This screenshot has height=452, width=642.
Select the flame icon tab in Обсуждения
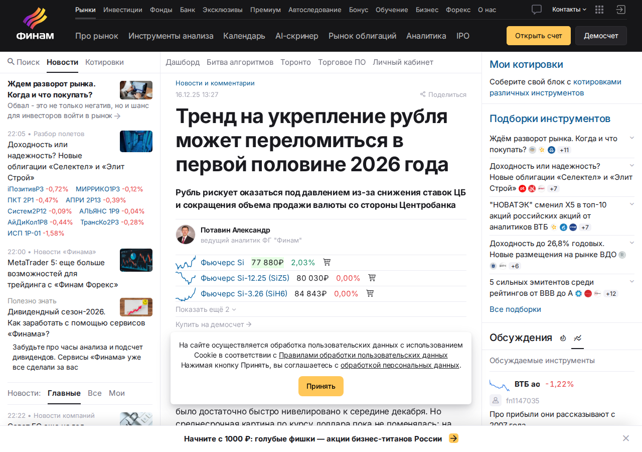coord(563,338)
